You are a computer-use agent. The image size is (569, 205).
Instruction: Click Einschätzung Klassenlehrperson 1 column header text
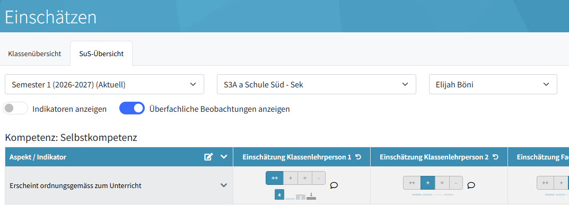tap(297, 157)
